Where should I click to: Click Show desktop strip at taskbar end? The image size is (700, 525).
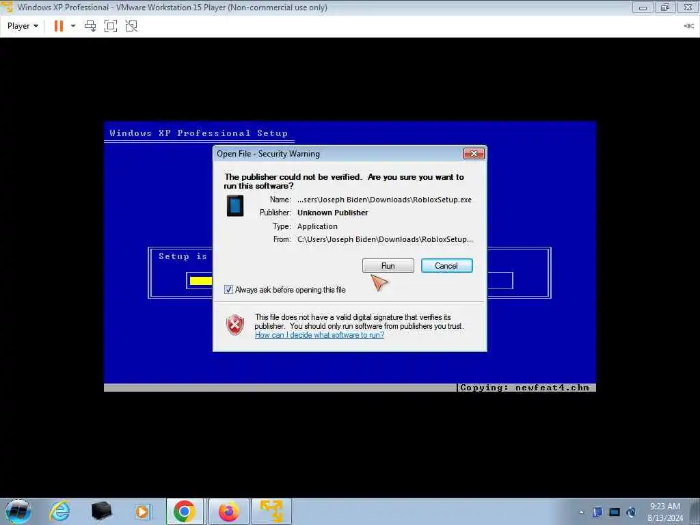point(695,511)
